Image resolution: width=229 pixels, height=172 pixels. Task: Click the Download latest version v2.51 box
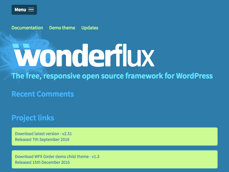(114, 137)
